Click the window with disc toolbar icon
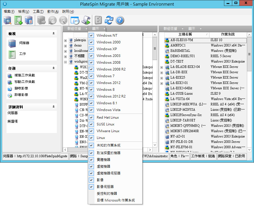254x206 pixels. click(75, 20)
